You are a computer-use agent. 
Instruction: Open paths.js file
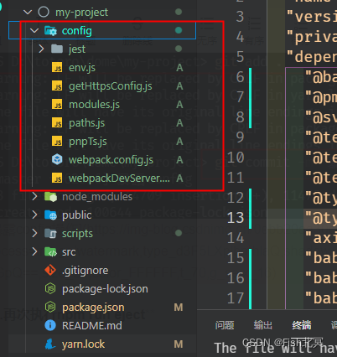click(87, 123)
